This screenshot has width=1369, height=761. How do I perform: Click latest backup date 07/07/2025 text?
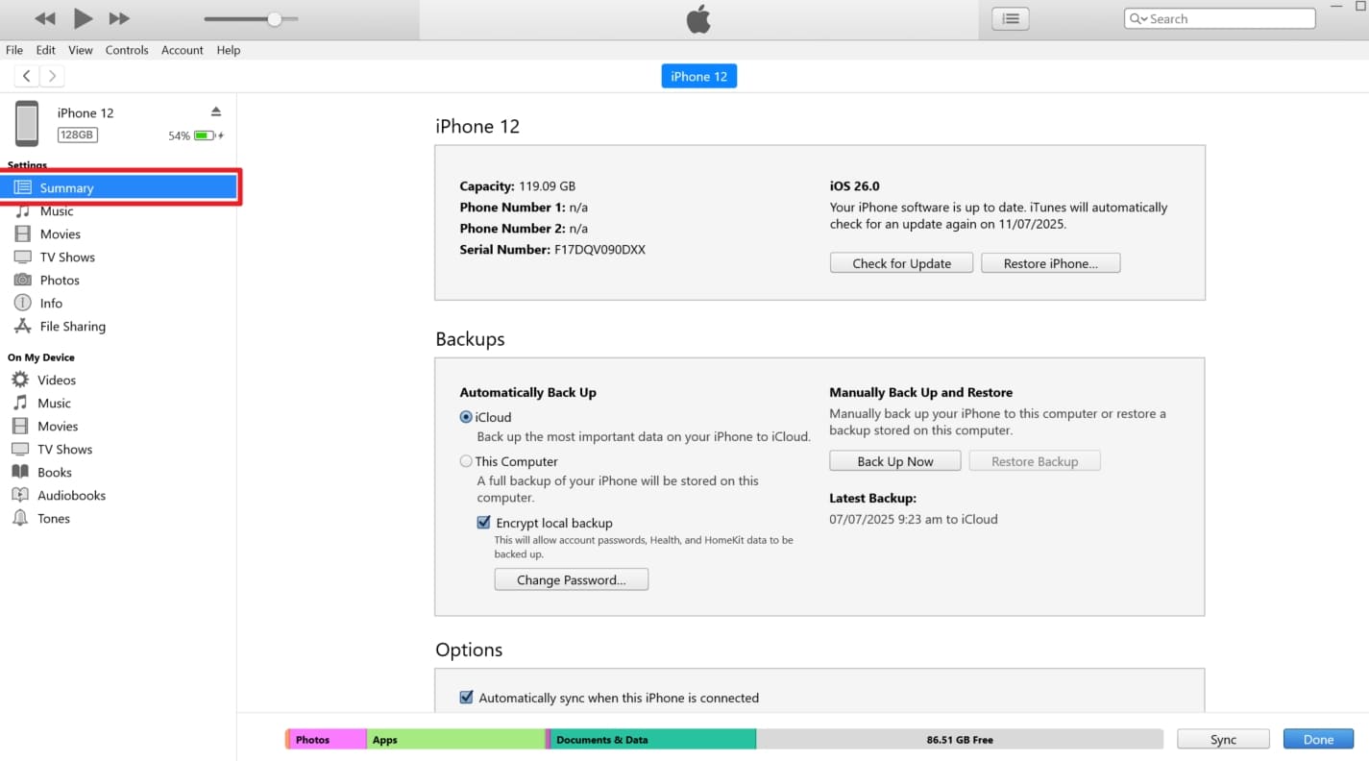click(914, 519)
